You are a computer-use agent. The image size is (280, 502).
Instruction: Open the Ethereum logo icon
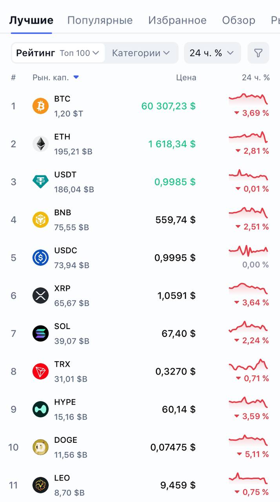(40, 144)
